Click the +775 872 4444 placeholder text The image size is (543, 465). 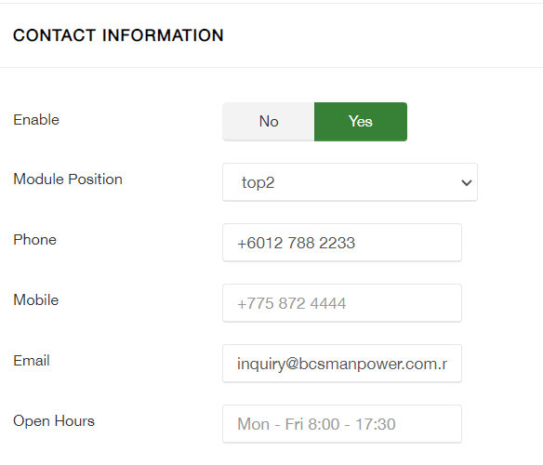[292, 303]
